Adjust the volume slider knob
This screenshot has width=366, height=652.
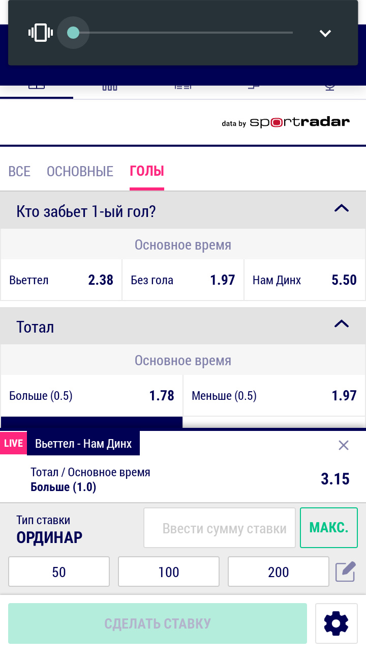73,33
